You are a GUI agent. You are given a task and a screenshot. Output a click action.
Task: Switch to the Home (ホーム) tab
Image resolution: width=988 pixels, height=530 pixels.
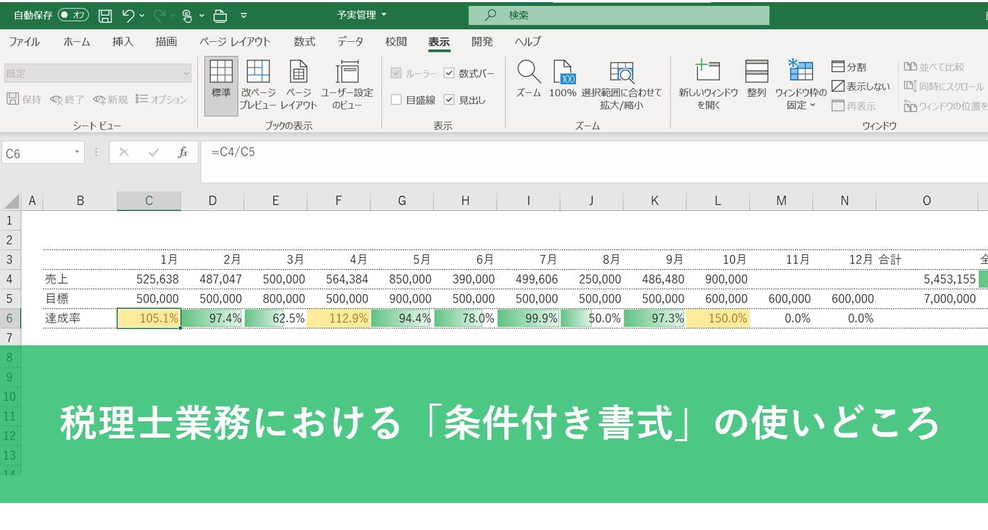[77, 42]
